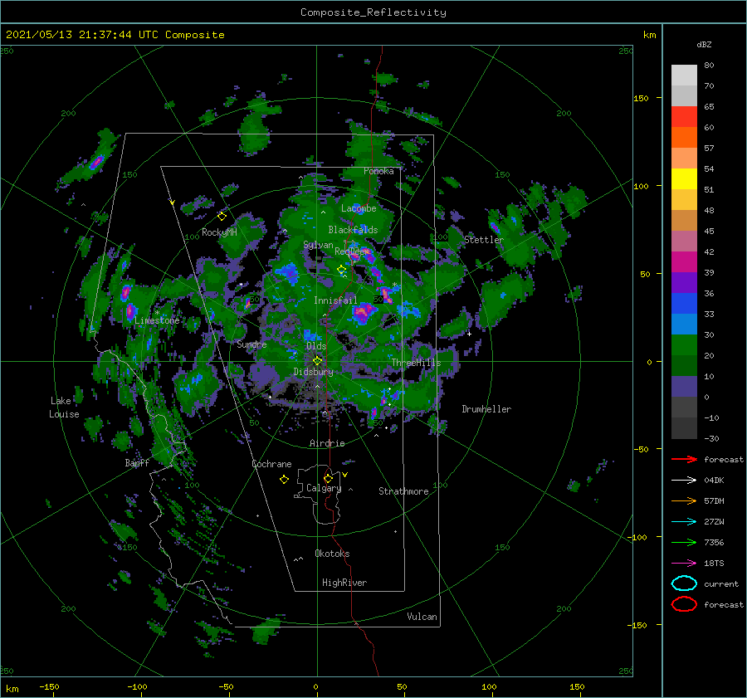This screenshot has height=698, width=747.
Task: Click the Composite_Reflectivity title
Action: [x=373, y=12]
